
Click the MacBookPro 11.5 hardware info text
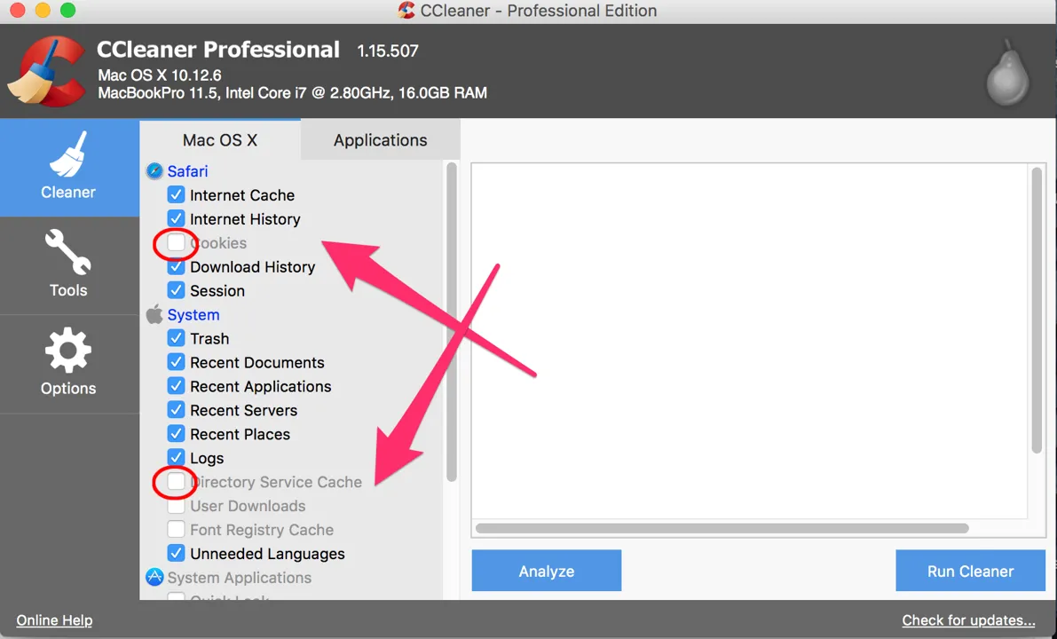click(293, 93)
